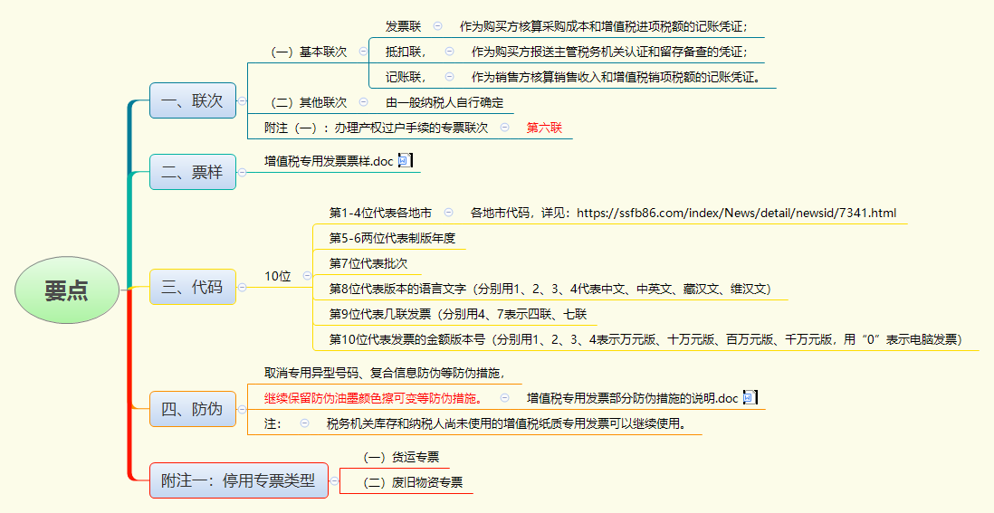Select the 发票联 node

click(x=403, y=26)
